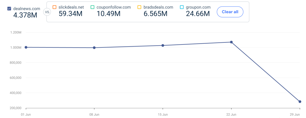Click the 400,000 axis label
This screenshot has height=118, width=306.
tap(16, 93)
